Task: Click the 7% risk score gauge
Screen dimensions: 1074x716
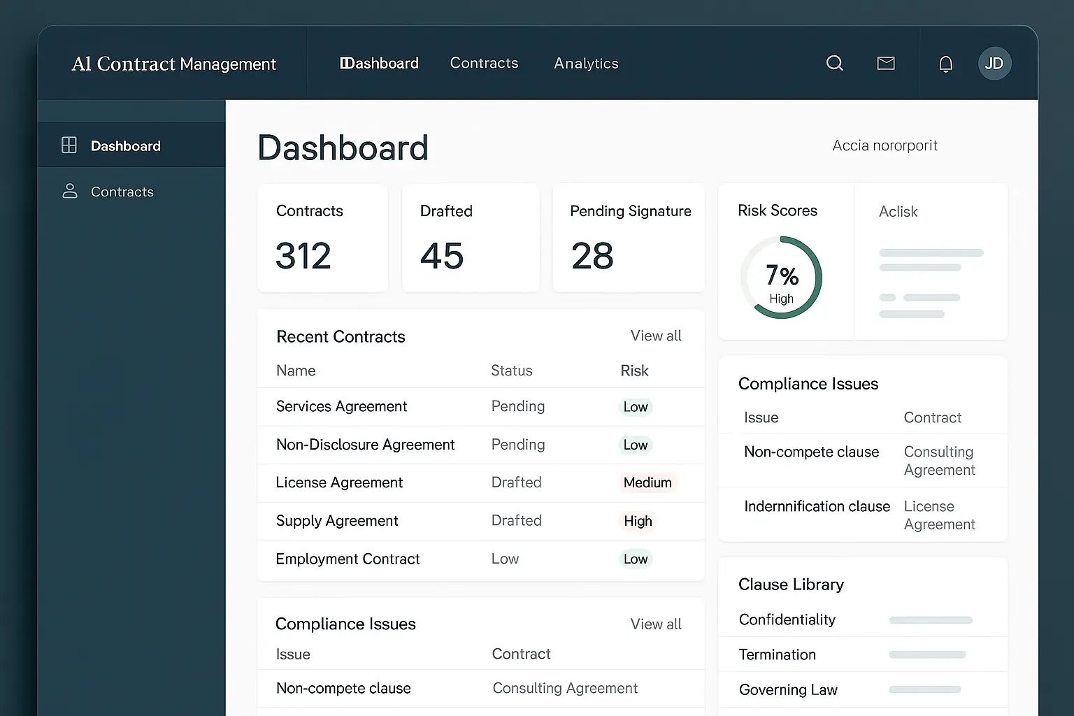Action: coord(782,278)
